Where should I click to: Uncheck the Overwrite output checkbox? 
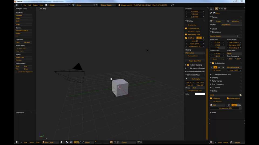coord(211,98)
